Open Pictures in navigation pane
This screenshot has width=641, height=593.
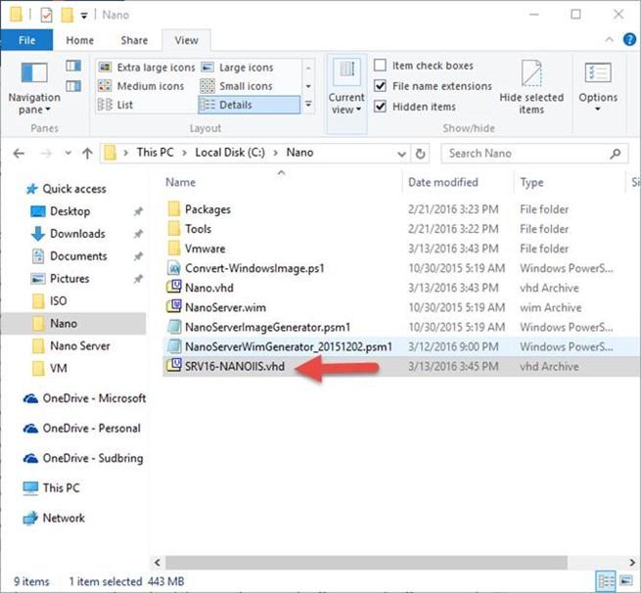click(x=60, y=279)
